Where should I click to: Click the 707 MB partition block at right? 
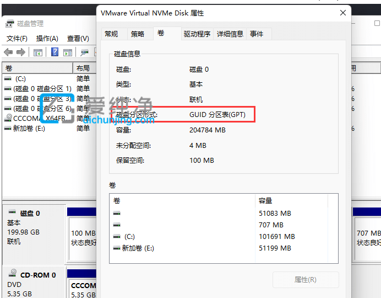coord(367,234)
